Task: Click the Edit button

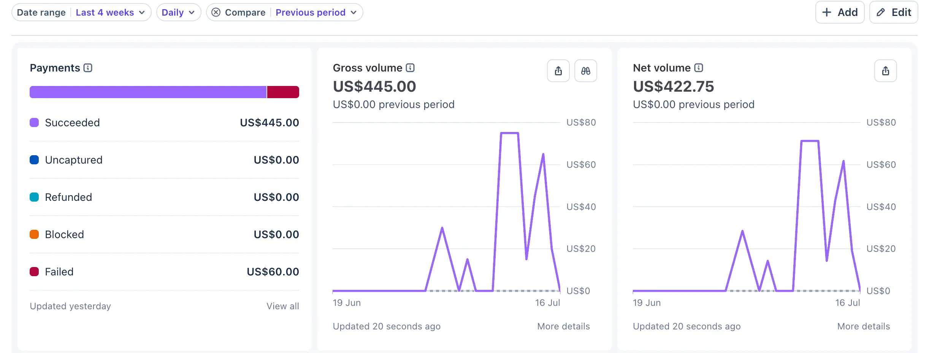Action: (x=894, y=12)
